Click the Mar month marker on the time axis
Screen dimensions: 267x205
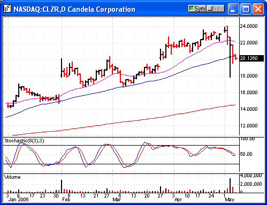[117, 200]
